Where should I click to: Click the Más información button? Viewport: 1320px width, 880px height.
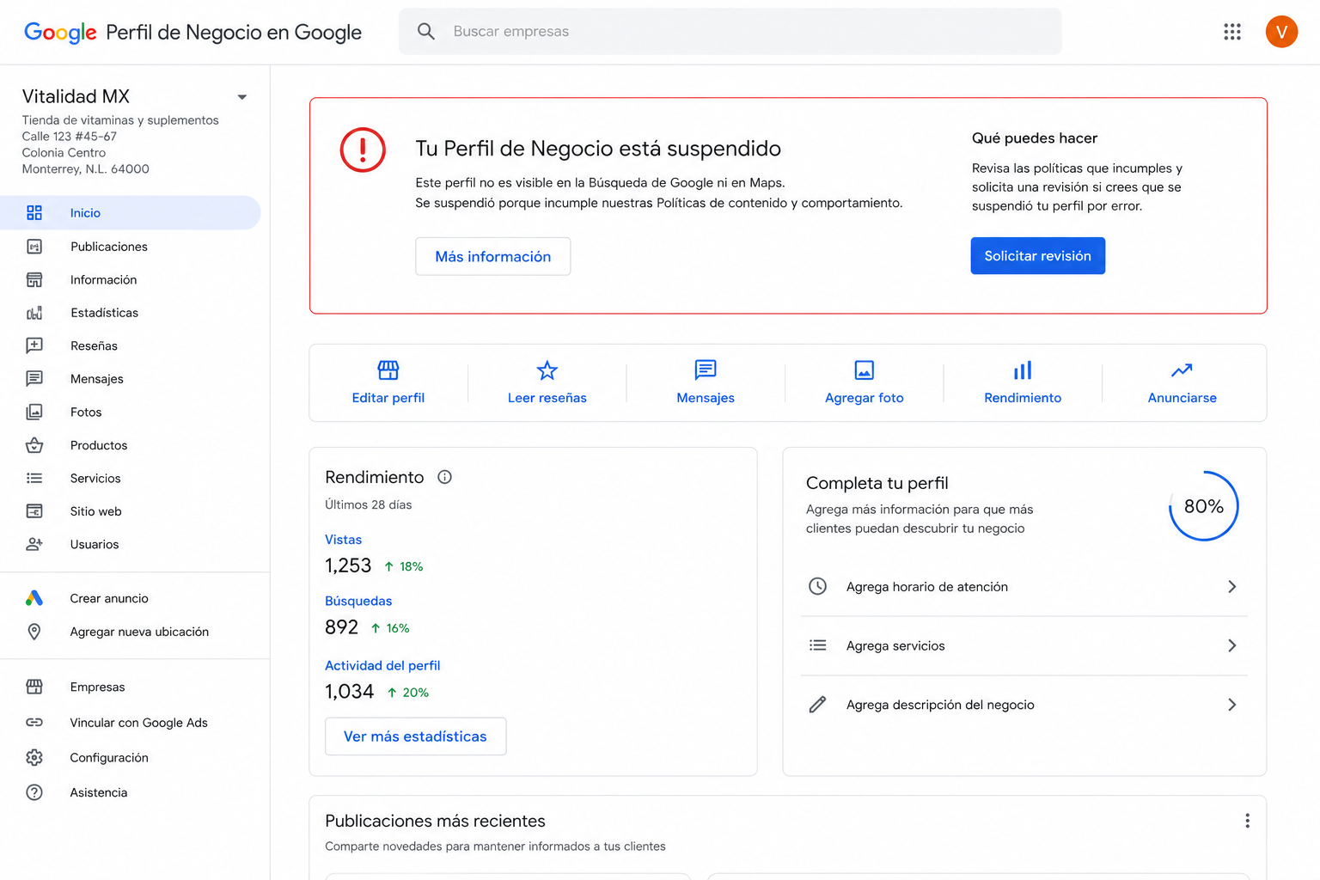[x=493, y=256]
